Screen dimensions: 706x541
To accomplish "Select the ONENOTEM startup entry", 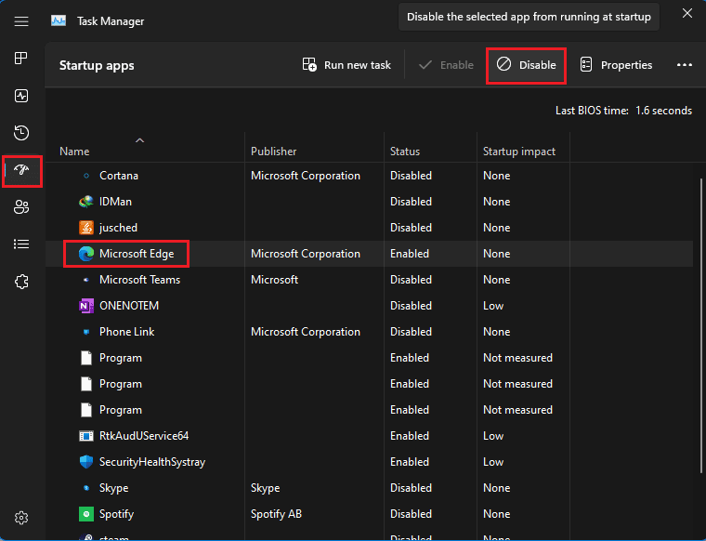I will tap(369, 306).
